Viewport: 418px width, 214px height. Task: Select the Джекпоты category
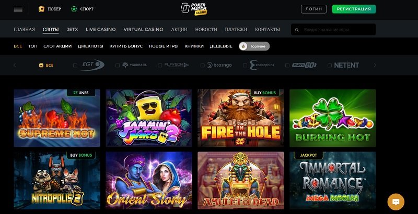(x=90, y=46)
